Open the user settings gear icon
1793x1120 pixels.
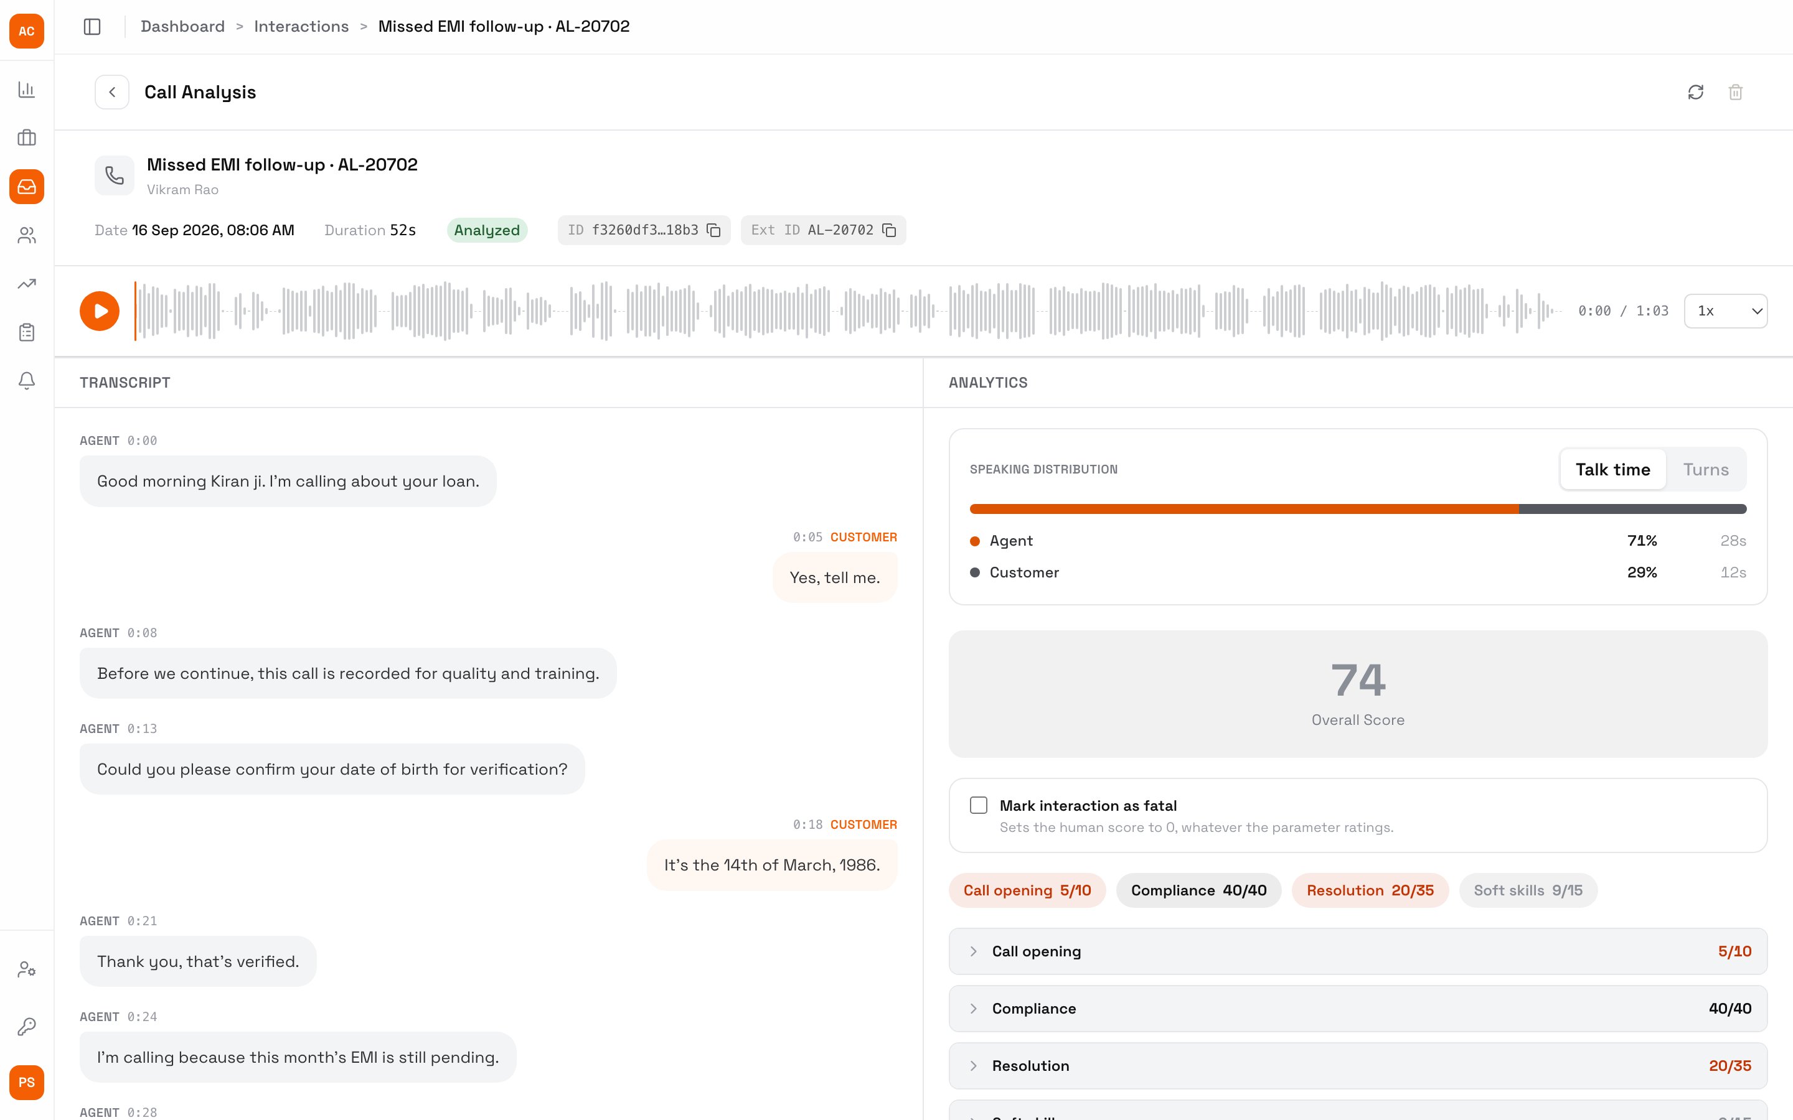coord(27,969)
